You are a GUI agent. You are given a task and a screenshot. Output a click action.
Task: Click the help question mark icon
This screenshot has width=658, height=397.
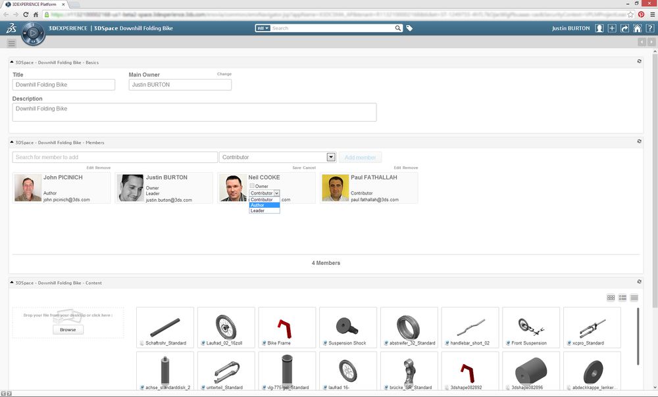click(x=649, y=28)
